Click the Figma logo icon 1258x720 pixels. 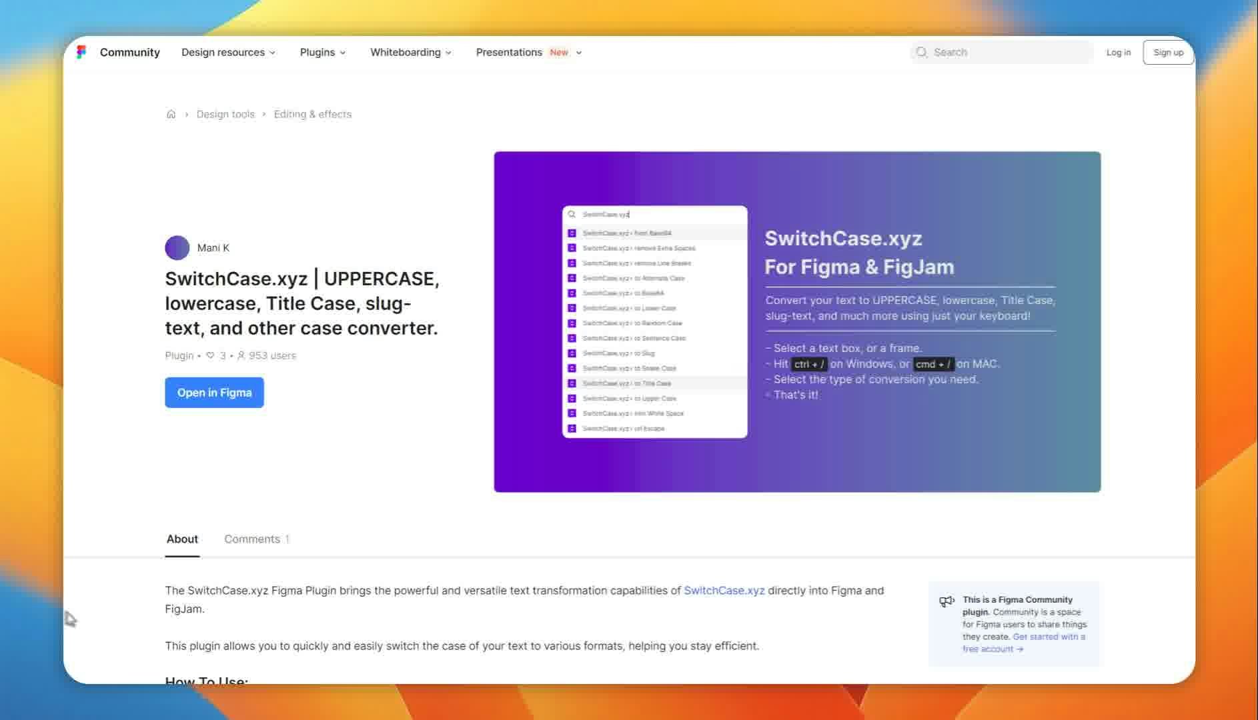81,52
